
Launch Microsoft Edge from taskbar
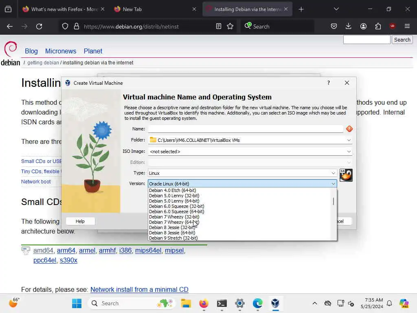pyautogui.click(x=257, y=303)
